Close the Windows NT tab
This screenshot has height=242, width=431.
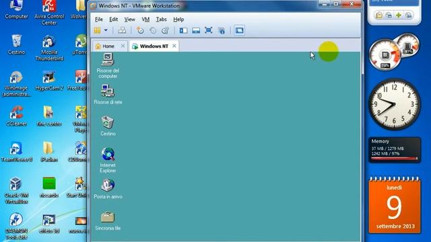coord(174,46)
